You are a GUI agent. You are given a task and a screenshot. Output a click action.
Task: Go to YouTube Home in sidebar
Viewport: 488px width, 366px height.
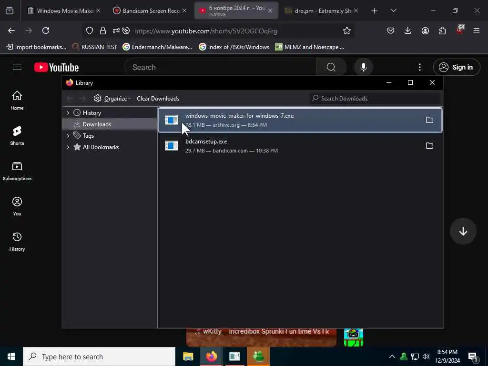(17, 100)
